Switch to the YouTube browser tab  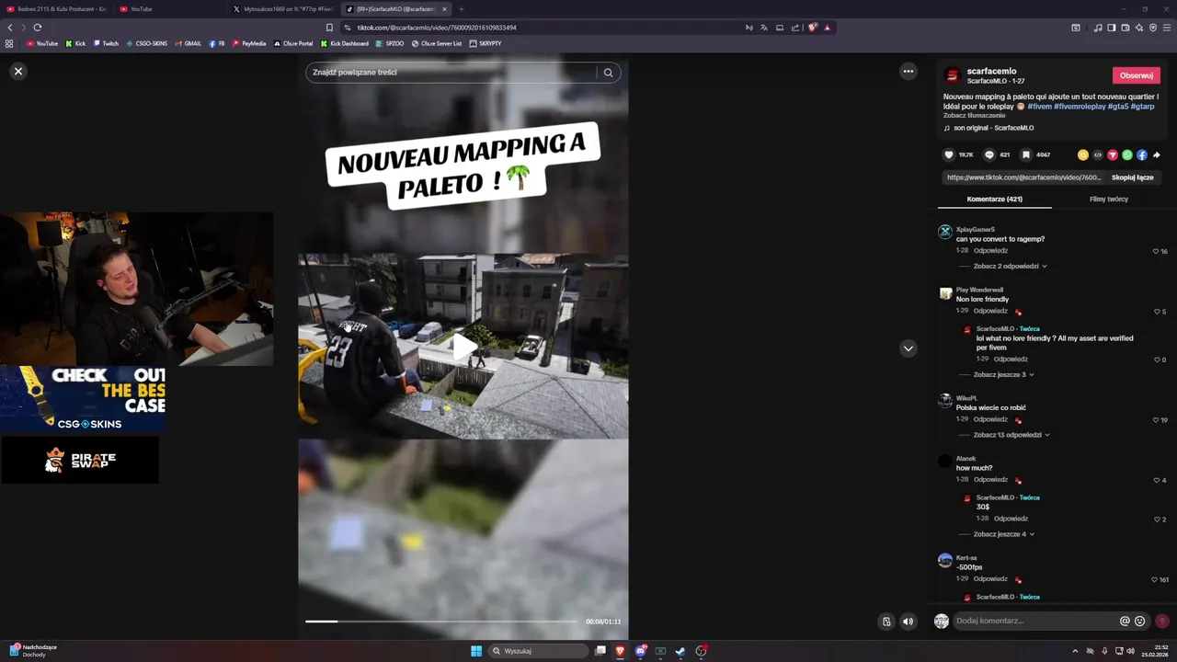tap(170, 9)
